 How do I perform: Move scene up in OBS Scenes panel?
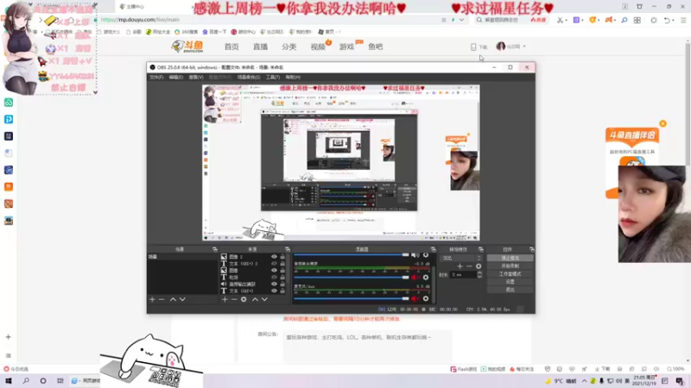(x=173, y=299)
